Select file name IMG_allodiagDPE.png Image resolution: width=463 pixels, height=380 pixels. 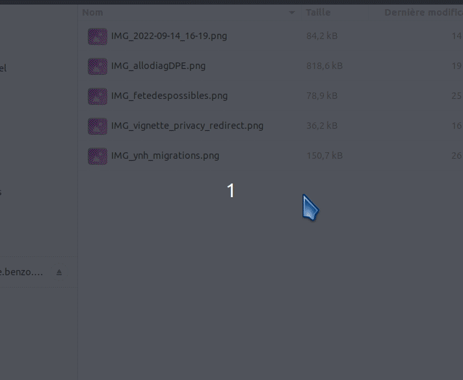[x=158, y=66]
